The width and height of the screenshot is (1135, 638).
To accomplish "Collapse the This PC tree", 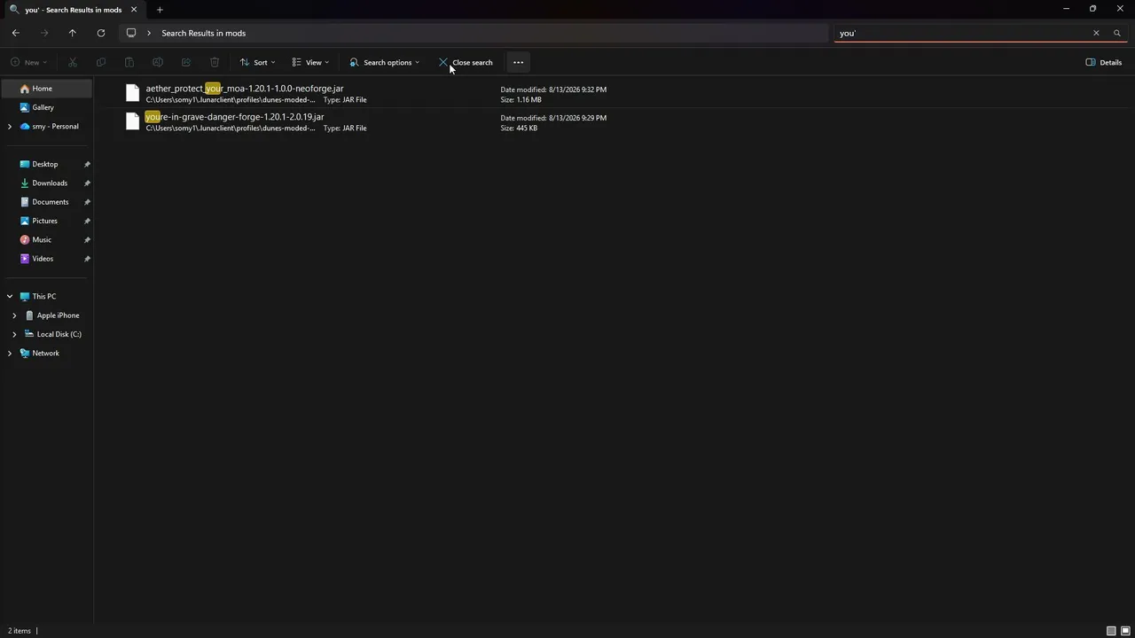I will [10, 297].
